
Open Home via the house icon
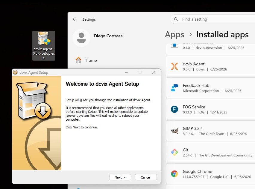pos(78,60)
